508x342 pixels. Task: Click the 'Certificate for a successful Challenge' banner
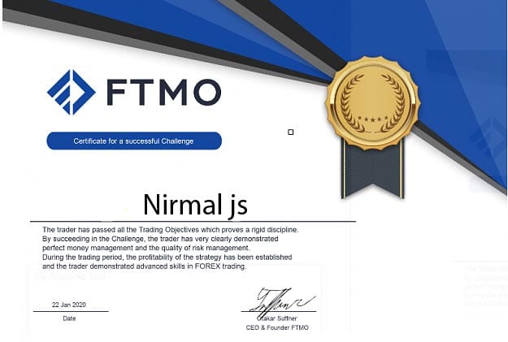[134, 141]
